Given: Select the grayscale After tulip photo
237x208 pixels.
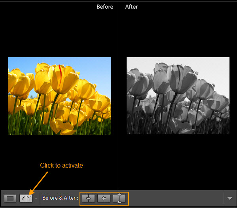Looking at the screenshot, I should click(x=178, y=95).
